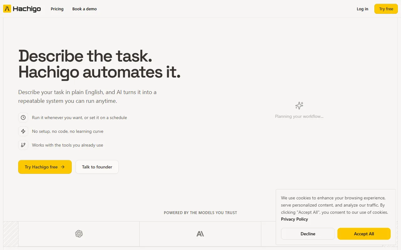Viewport: 401px width, 250px height.
Task: Open the Log in link
Action: [362, 9]
